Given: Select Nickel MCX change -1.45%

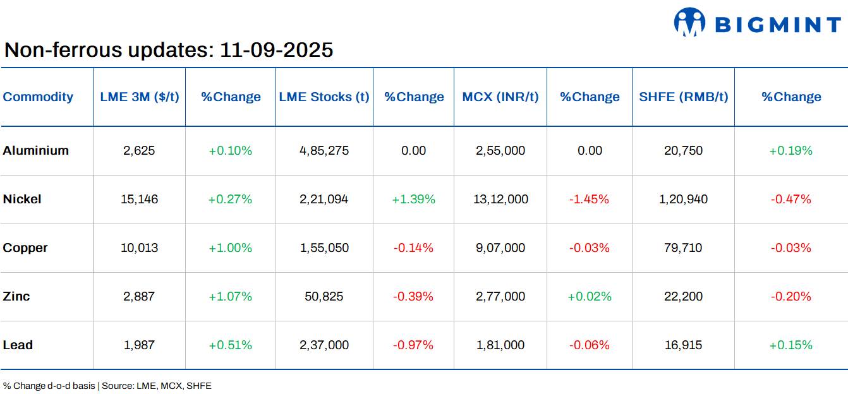Looking at the screenshot, I should click(589, 199).
